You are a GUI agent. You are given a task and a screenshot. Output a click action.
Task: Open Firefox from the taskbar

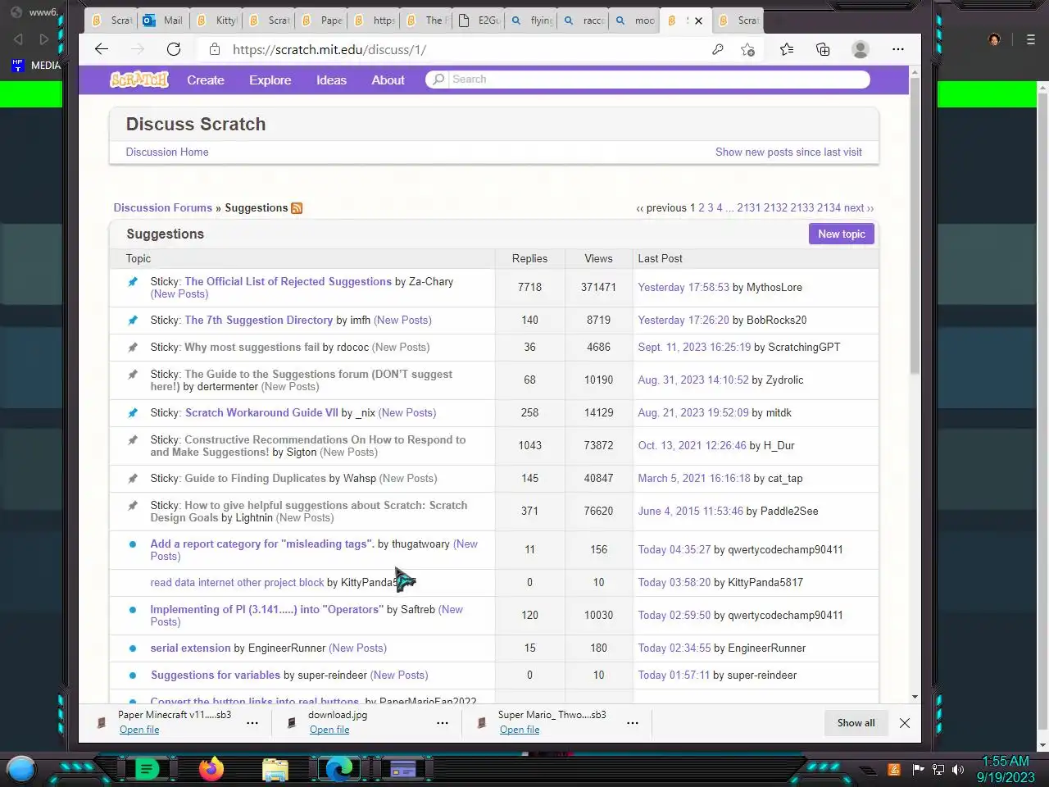(211, 769)
